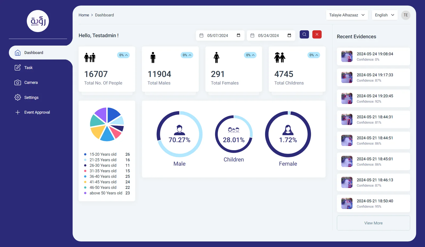Click the 11904 total males value
This screenshot has width=425, height=247.
click(159, 74)
